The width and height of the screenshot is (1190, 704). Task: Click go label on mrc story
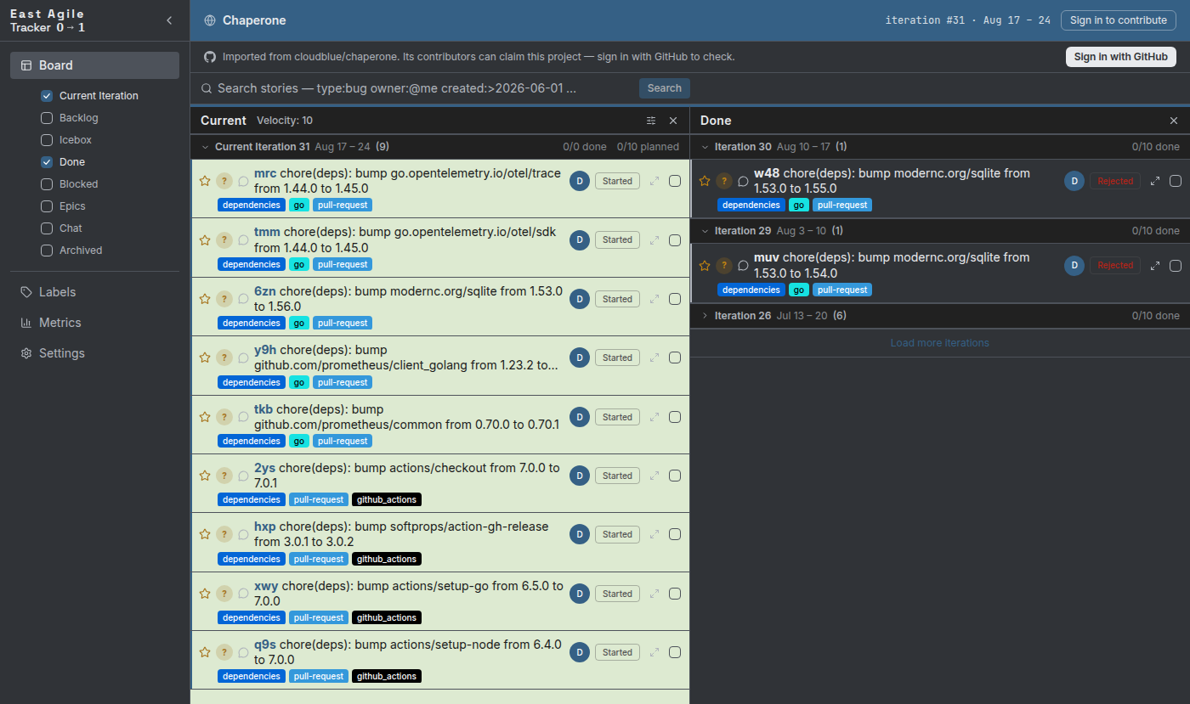point(298,205)
